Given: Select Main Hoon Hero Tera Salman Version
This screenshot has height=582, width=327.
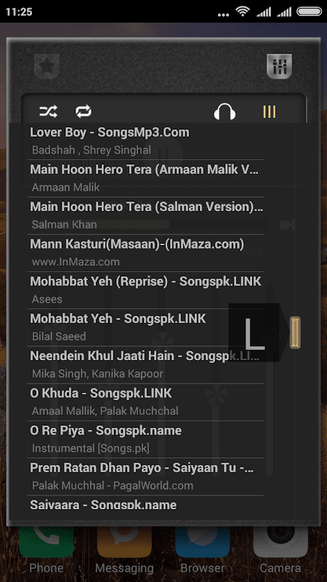Looking at the screenshot, I should pyautogui.click(x=145, y=215).
